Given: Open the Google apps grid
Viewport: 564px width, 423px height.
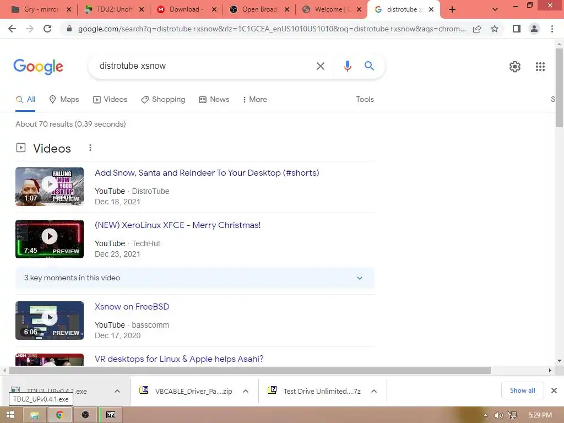Looking at the screenshot, I should coord(540,67).
